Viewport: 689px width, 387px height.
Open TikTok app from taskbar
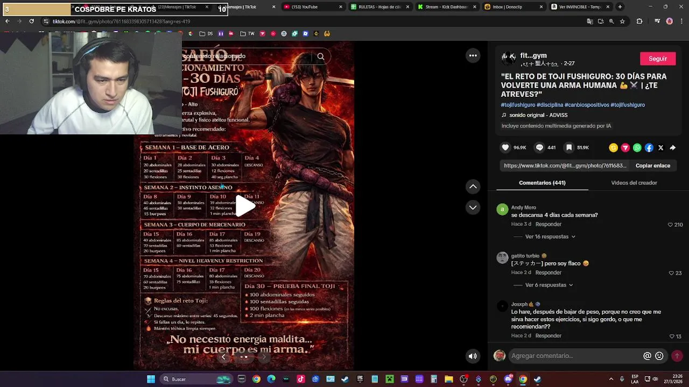point(301,379)
